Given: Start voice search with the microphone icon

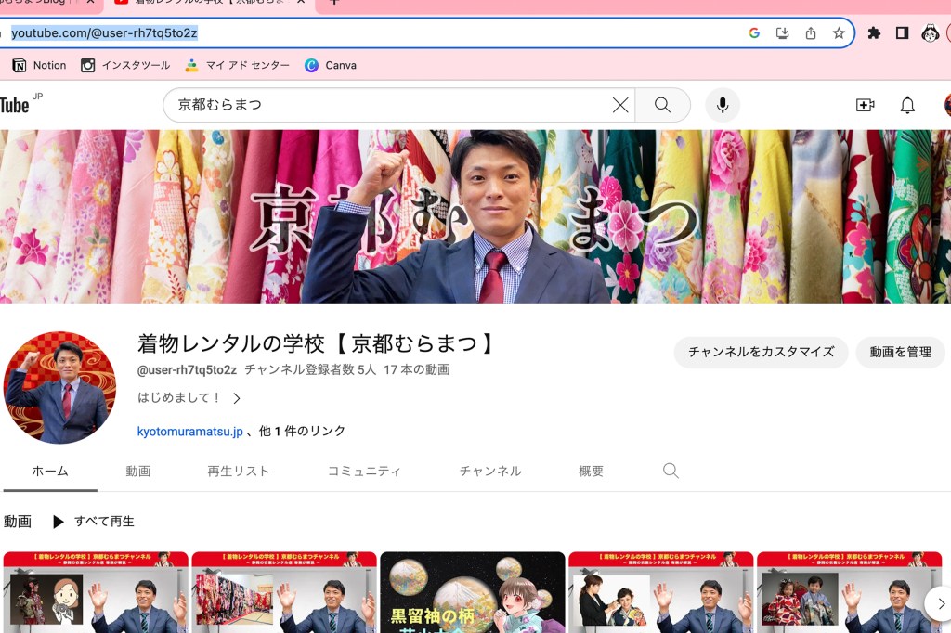Looking at the screenshot, I should 722,105.
